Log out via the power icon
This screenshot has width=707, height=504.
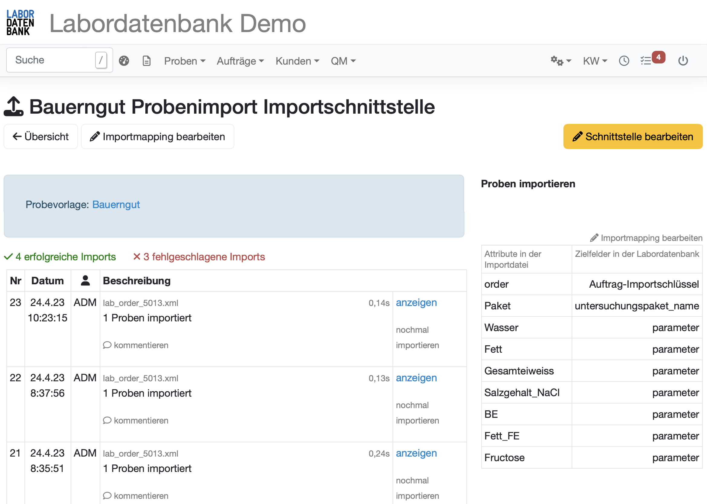tap(683, 60)
